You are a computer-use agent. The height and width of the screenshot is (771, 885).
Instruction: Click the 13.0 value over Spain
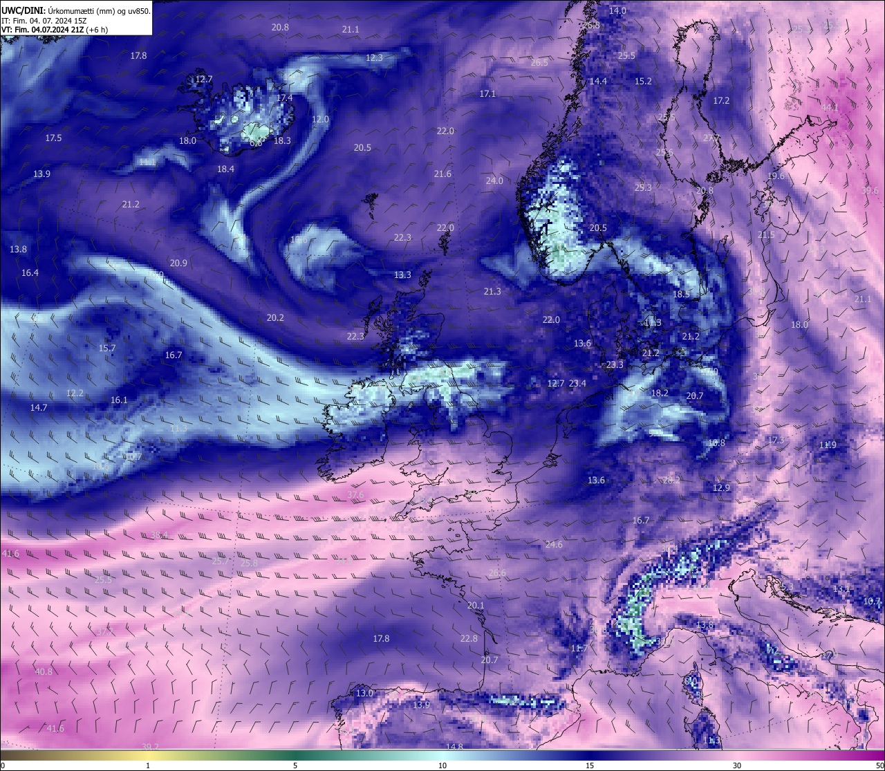pos(364,694)
